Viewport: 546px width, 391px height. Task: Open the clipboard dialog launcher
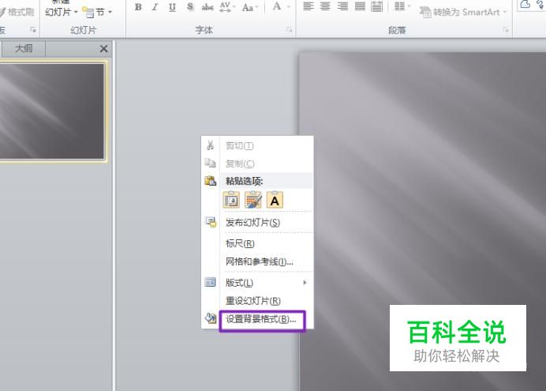pos(33,30)
